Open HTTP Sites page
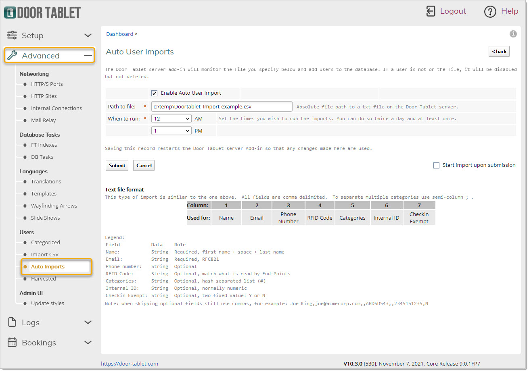Viewport: 529px width, 372px height. pos(44,96)
